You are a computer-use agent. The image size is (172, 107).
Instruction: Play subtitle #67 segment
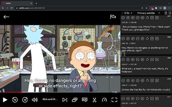pos(133,18)
